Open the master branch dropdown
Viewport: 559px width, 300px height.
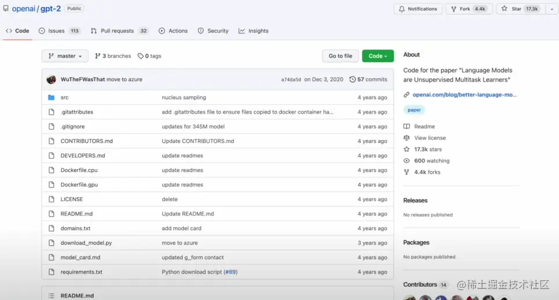click(x=65, y=56)
